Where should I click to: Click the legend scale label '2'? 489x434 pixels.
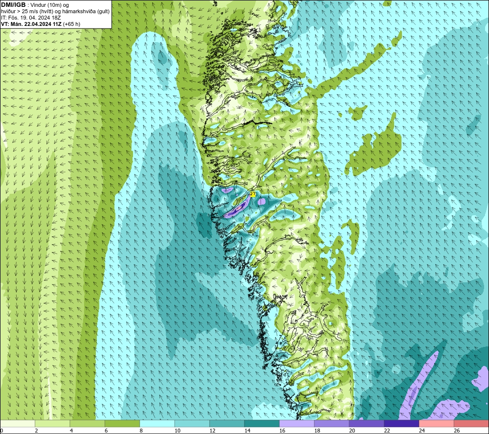(x=37, y=431)
